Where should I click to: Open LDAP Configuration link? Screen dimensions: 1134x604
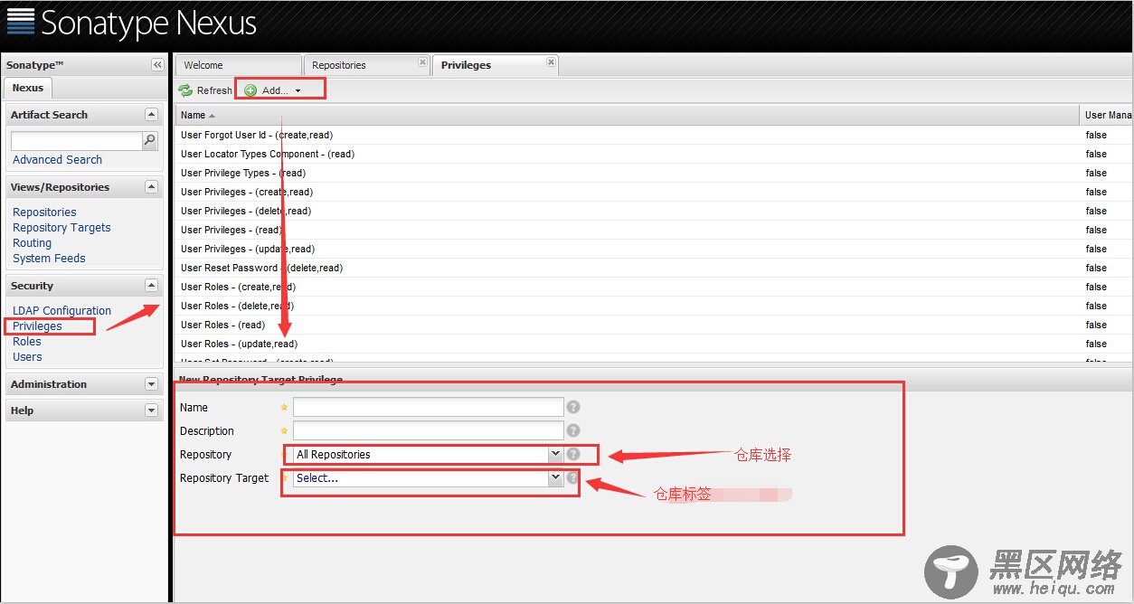(61, 311)
